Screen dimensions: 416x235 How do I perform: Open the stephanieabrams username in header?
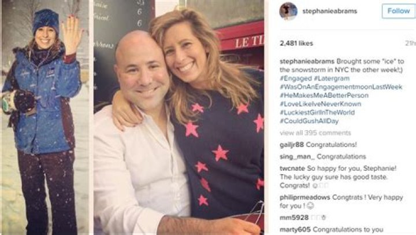click(x=330, y=11)
